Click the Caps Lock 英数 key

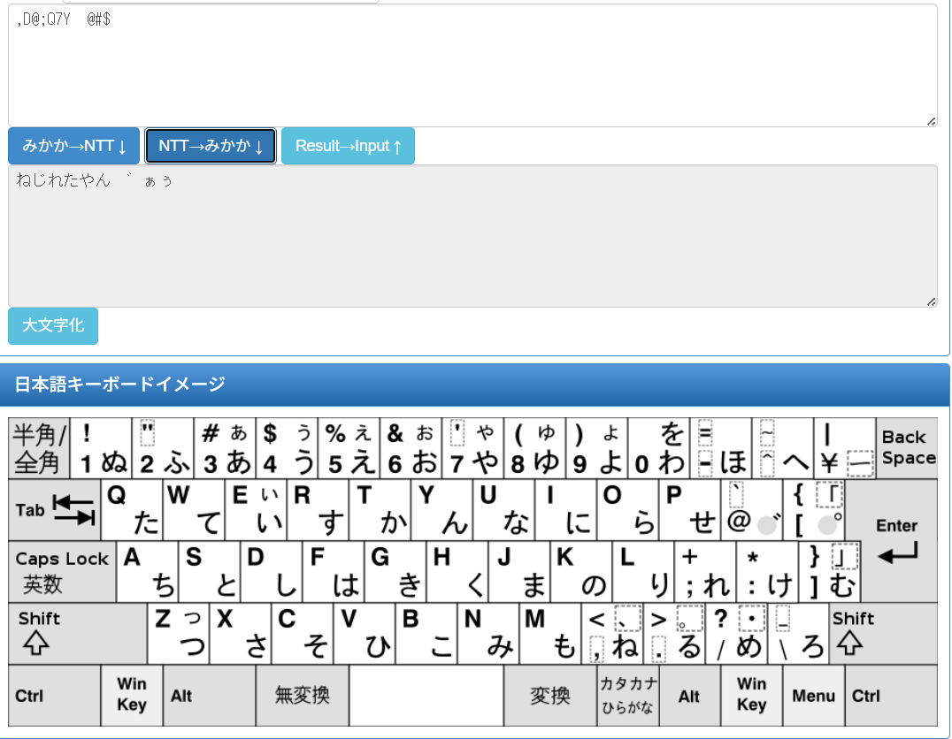[62, 572]
